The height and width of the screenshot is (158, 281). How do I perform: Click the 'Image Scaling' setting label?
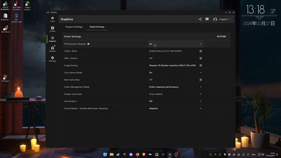[71, 65]
